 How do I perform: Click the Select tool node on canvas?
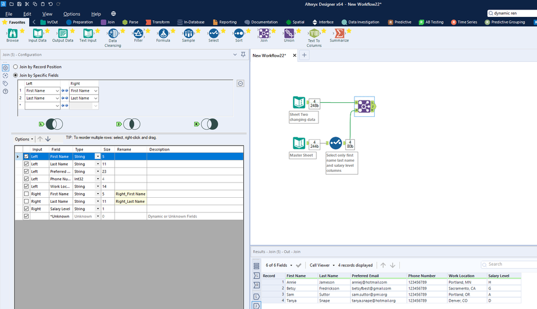336,143
